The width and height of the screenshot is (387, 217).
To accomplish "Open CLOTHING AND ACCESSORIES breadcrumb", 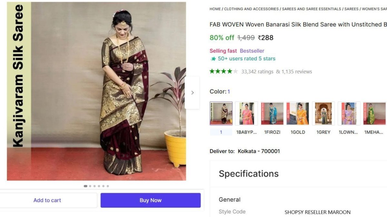I will (x=250, y=9).
